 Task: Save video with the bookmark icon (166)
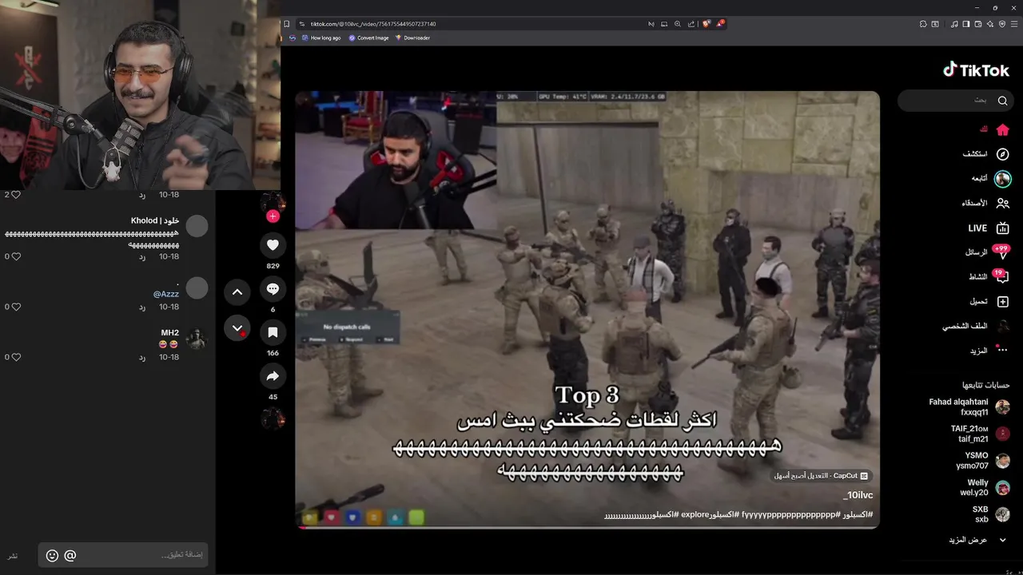pos(273,332)
